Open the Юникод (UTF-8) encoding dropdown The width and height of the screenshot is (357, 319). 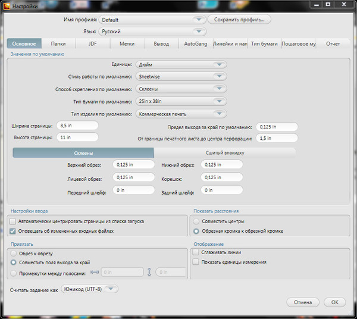(x=90, y=289)
